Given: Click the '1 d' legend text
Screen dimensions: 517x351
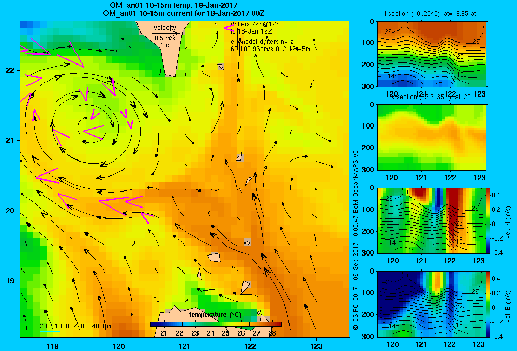Looking at the screenshot, I should (165, 45).
